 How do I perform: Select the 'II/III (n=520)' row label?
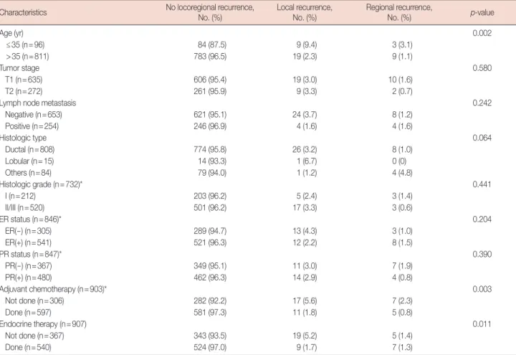(x=24, y=207)
